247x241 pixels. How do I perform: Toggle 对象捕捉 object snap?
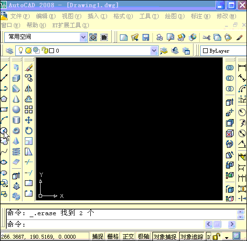(165, 236)
